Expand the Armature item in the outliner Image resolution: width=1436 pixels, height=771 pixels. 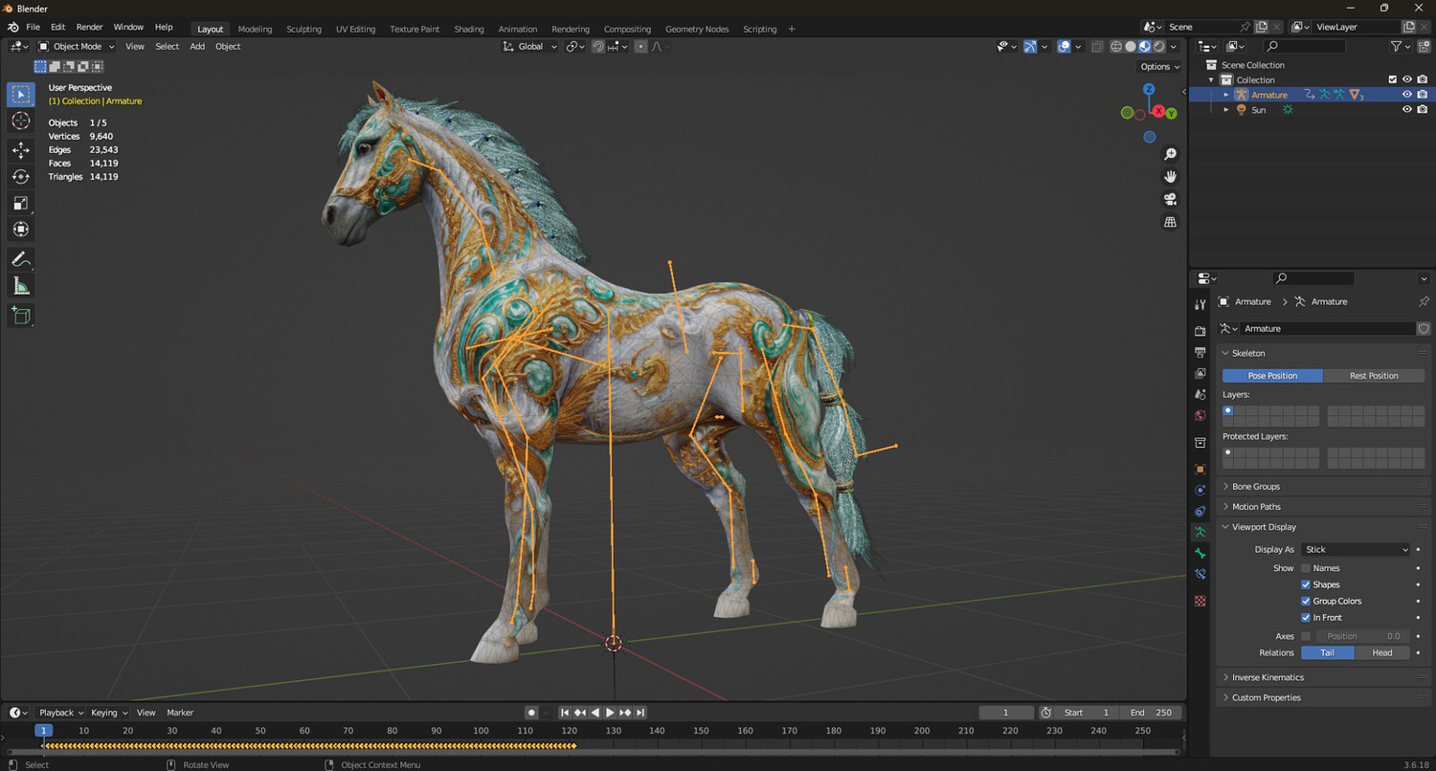pos(1226,95)
